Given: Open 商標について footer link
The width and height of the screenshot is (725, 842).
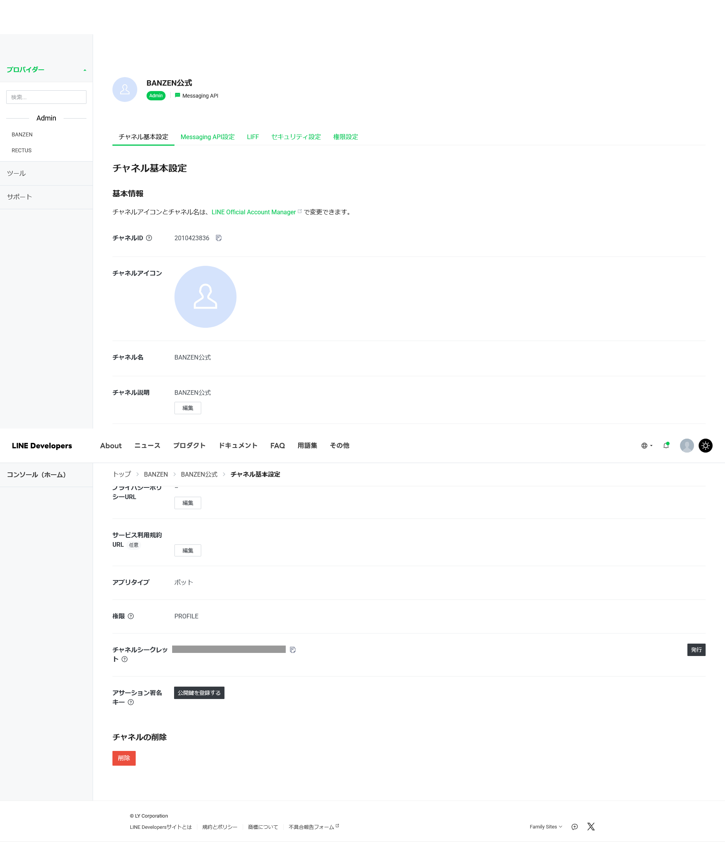Looking at the screenshot, I should point(263,827).
